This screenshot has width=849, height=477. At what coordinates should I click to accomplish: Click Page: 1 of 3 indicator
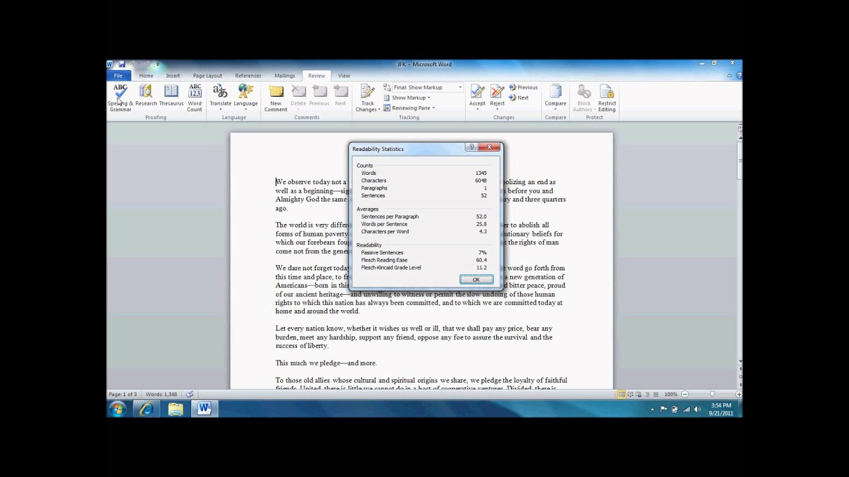pyautogui.click(x=123, y=394)
